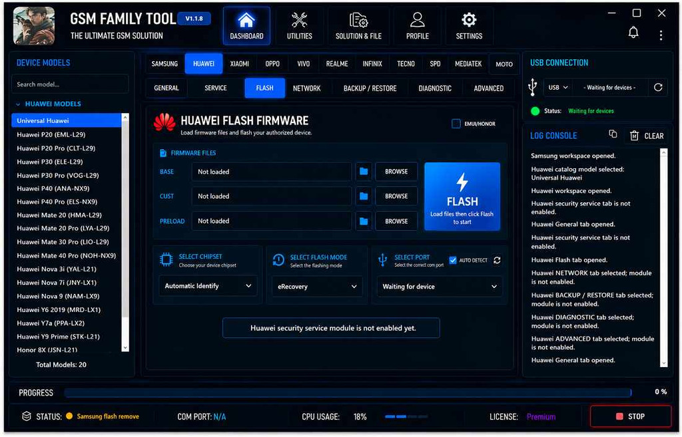Click the notification bell icon

[x=633, y=32]
